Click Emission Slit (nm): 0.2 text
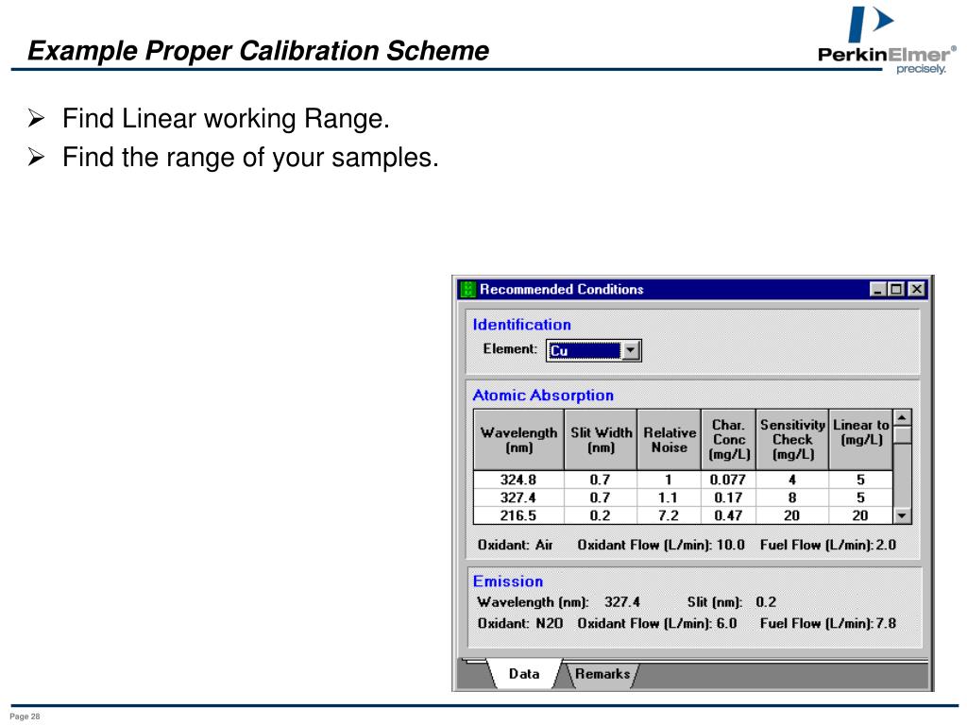This screenshot has height=725, width=967. 732,602
